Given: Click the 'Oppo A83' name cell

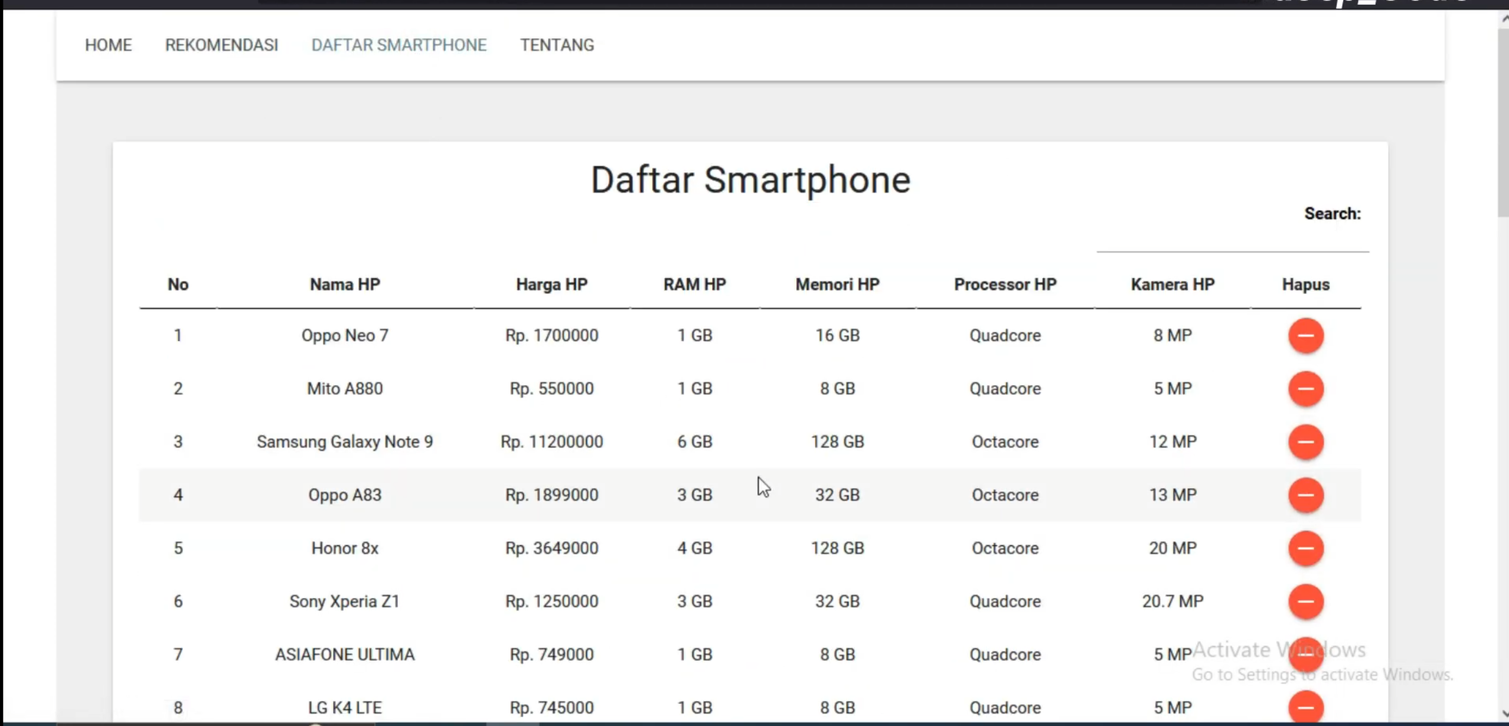Looking at the screenshot, I should [345, 495].
